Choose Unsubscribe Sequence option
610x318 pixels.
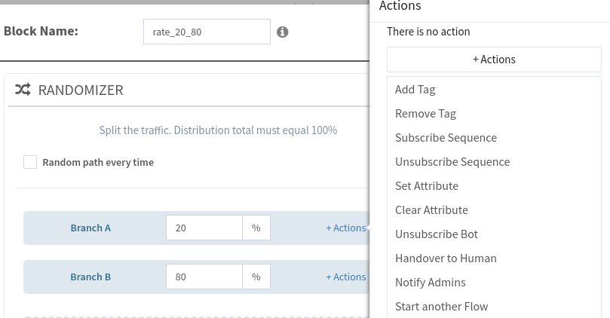[x=452, y=162]
